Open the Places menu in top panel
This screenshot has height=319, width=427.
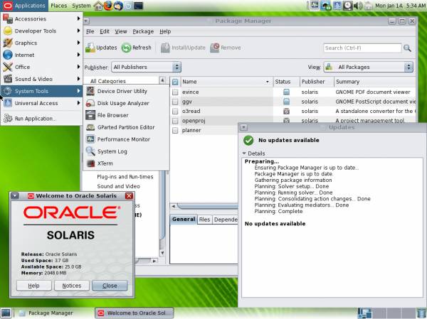coord(59,6)
